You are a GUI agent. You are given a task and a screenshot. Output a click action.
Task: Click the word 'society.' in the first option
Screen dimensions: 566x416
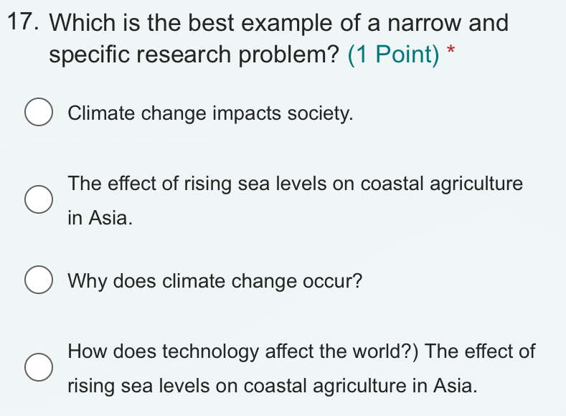click(320, 113)
